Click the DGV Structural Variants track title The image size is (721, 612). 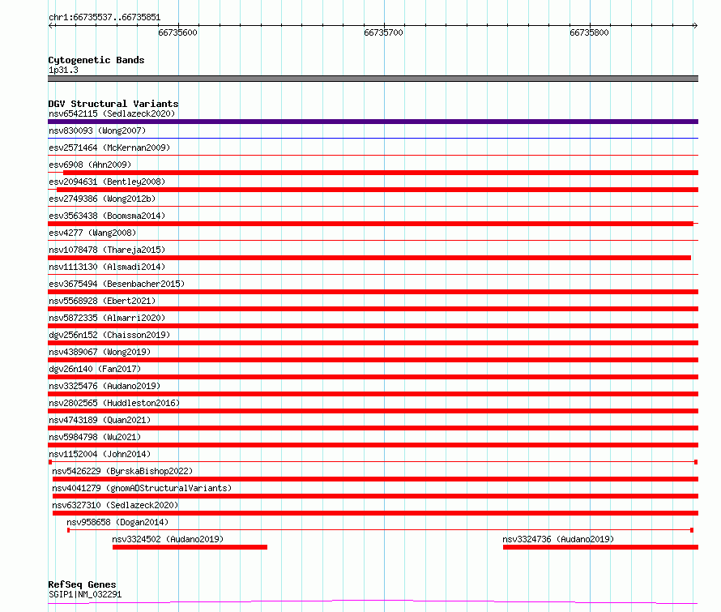(x=113, y=104)
